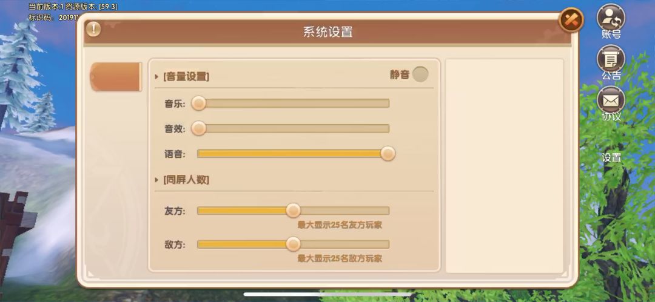Click the 友方 player count slider handle
This screenshot has width=655, height=302.
(293, 211)
